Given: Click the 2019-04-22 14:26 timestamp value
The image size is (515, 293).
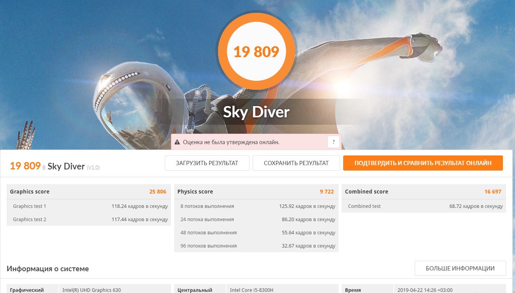Looking at the screenshot, I should pos(425,290).
